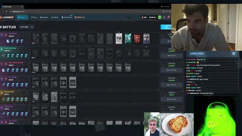Go to the Race page
Image resolution: width=242 pixels, height=136 pixels.
click(x=34, y=17)
